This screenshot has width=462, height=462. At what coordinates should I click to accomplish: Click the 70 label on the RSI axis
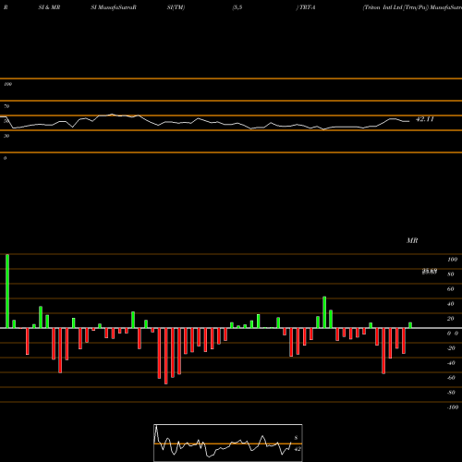(x=6, y=106)
